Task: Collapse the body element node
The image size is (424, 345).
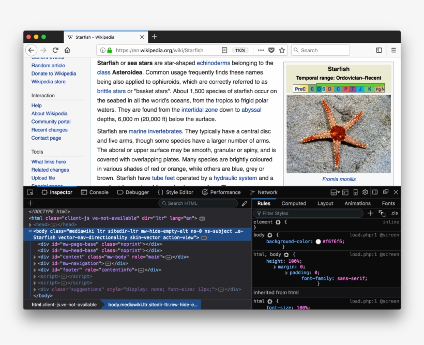Action: pos(31,231)
